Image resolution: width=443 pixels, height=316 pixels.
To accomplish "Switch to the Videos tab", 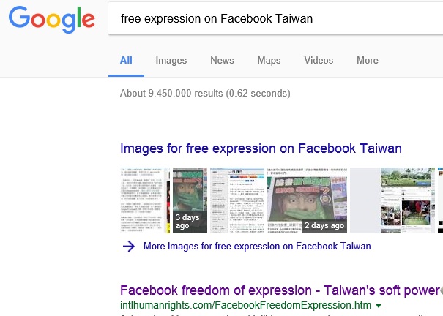I will 319,61.
